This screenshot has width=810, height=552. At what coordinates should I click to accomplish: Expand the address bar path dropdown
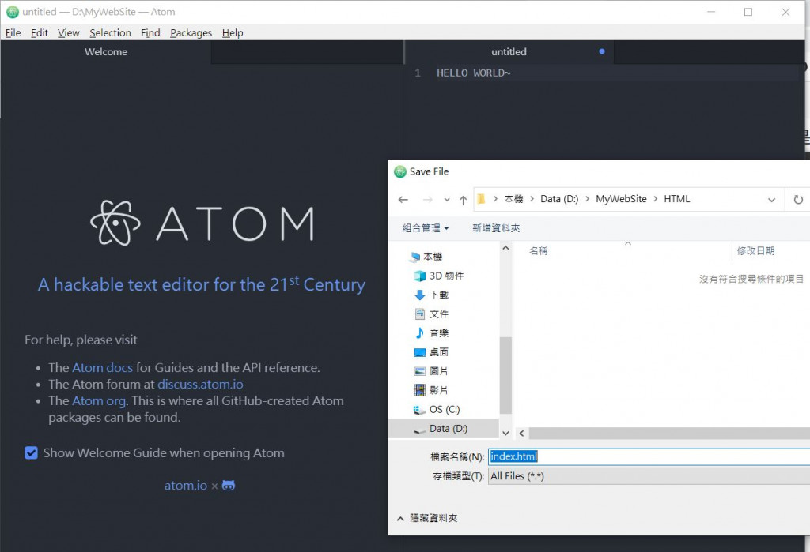pos(771,200)
